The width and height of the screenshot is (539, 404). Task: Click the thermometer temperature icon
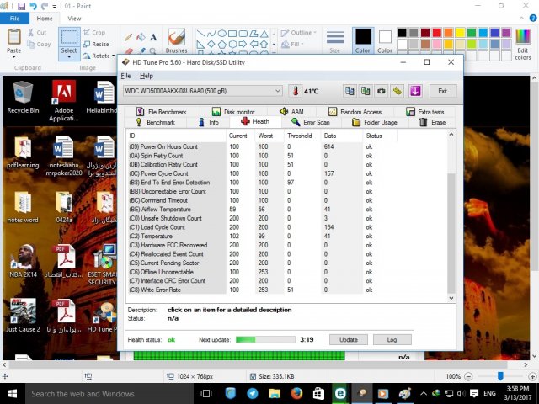click(296, 91)
